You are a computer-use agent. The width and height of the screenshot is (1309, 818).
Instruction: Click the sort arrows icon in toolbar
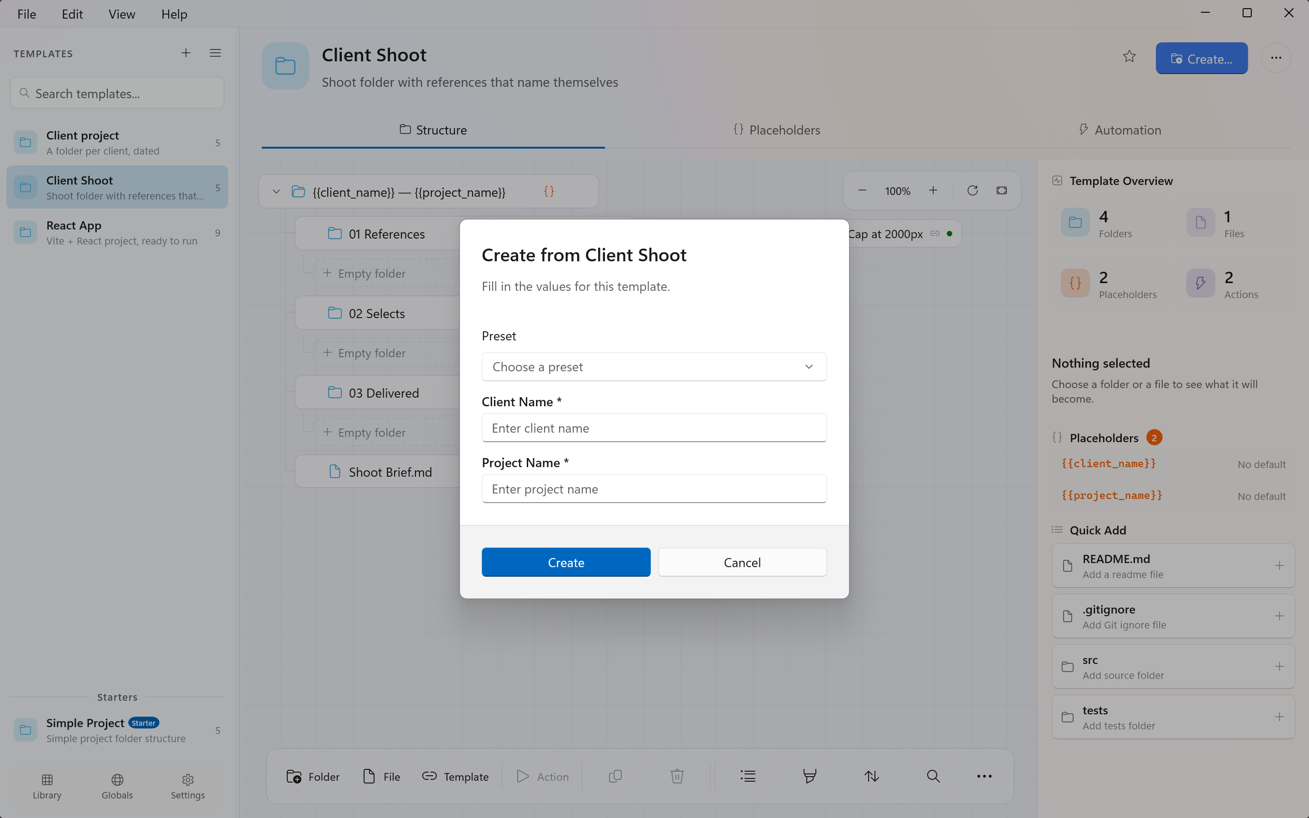click(x=871, y=776)
